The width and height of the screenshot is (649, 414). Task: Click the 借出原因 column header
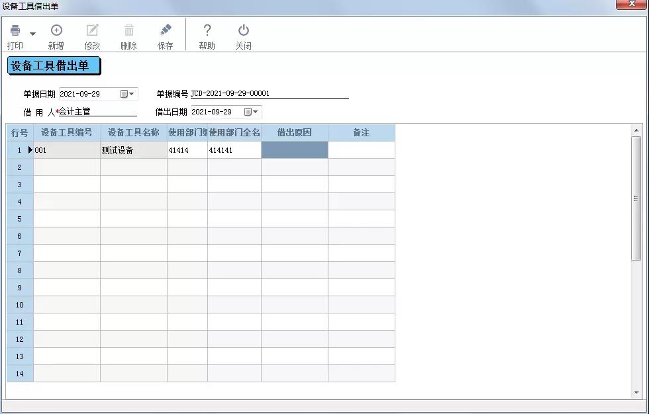tap(295, 133)
